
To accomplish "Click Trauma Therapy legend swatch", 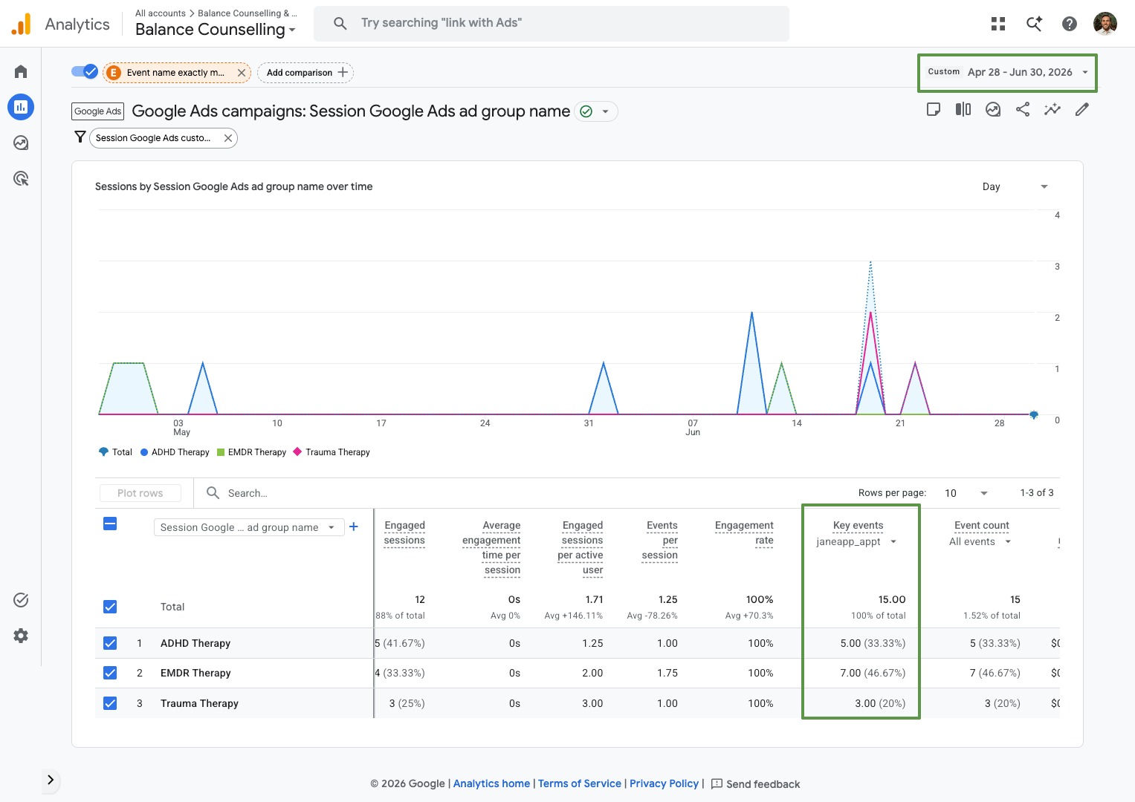I will pos(297,451).
